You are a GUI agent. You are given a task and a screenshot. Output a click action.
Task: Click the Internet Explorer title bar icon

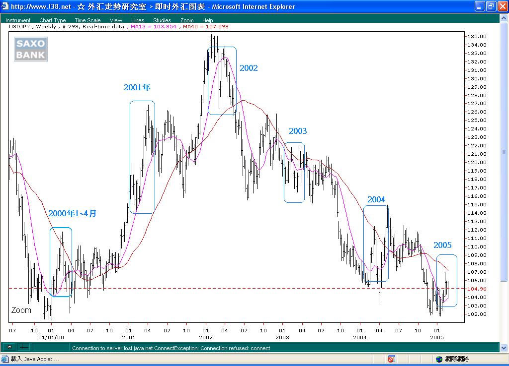pos(5,6)
